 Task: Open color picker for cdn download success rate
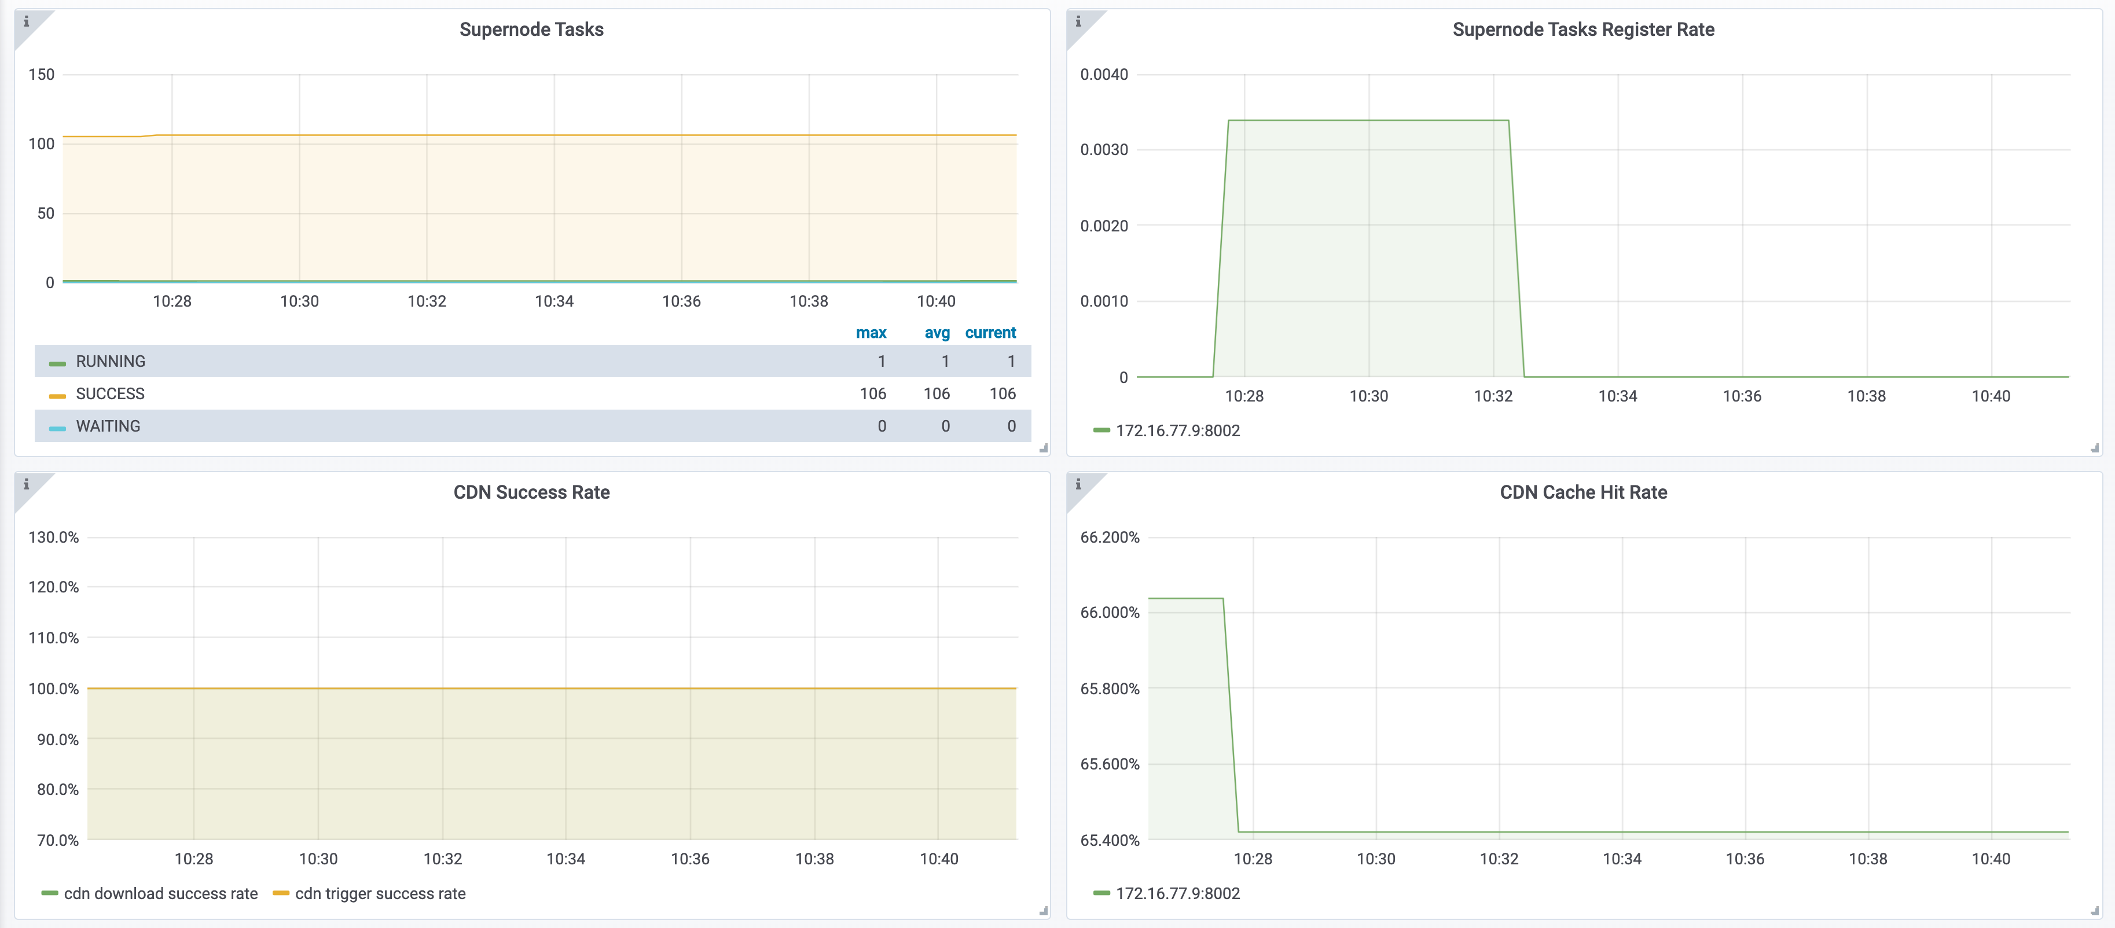[49, 893]
